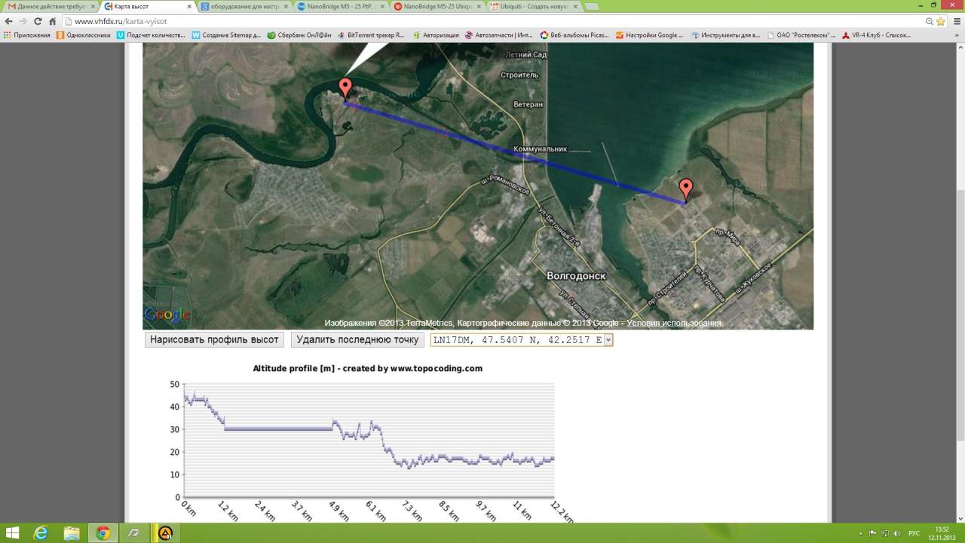Screen dimensions: 965x543
Task: Open the Need for Speed taskbar icon
Action: coord(133,533)
